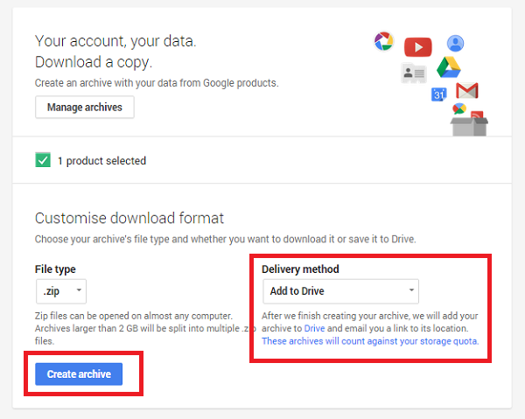This screenshot has height=419, width=525.
Task: Click the Google Photos pinwheel icon
Action: point(384,41)
